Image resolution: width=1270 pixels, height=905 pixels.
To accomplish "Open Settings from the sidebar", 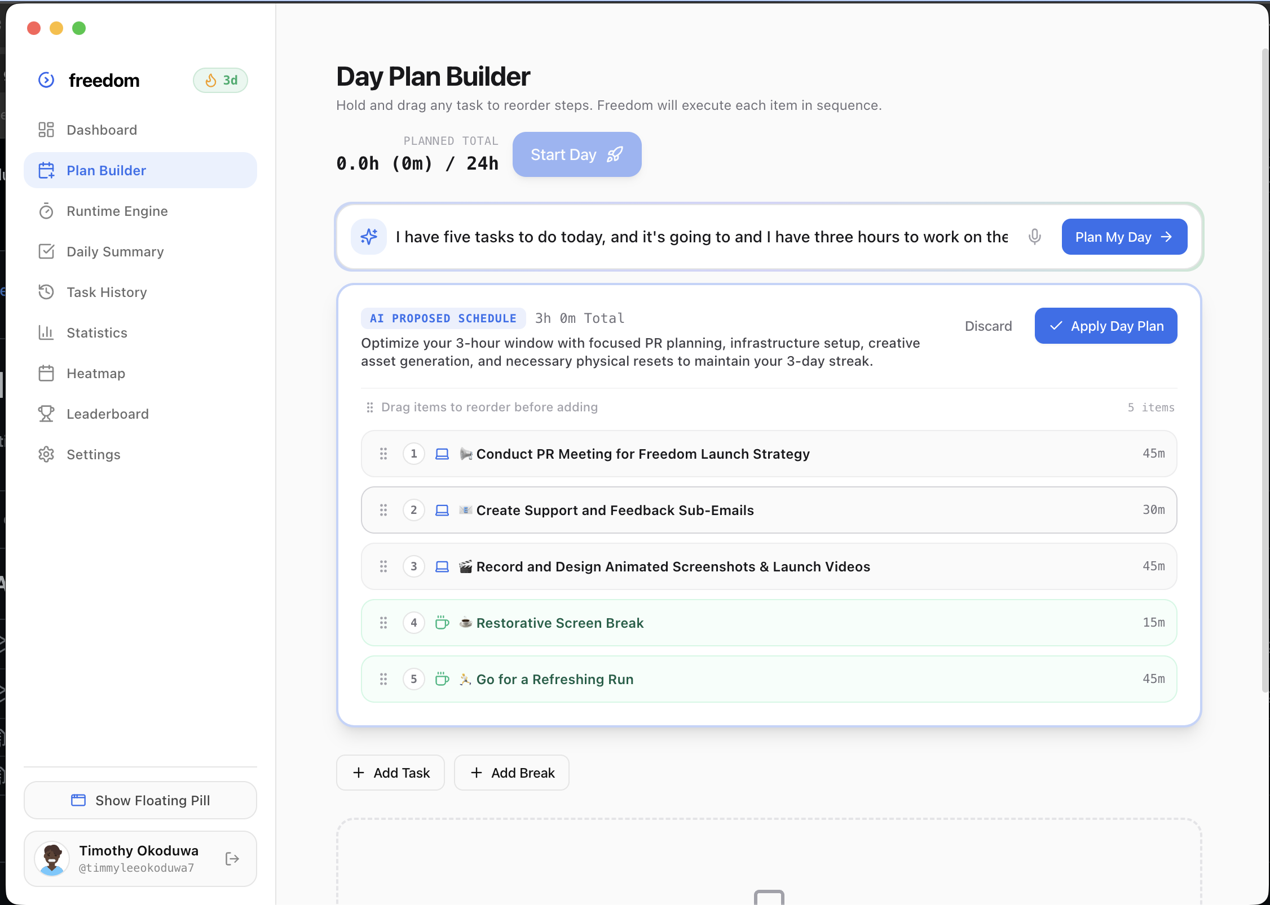I will pos(140,455).
